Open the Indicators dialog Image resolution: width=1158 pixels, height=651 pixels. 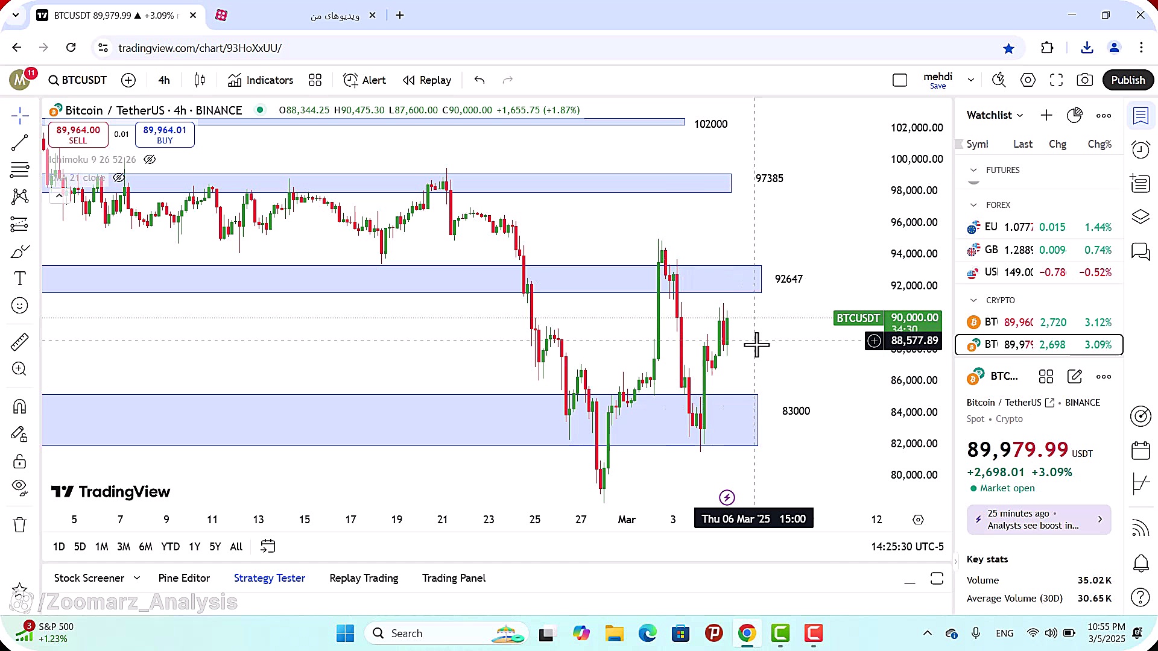[x=261, y=80]
